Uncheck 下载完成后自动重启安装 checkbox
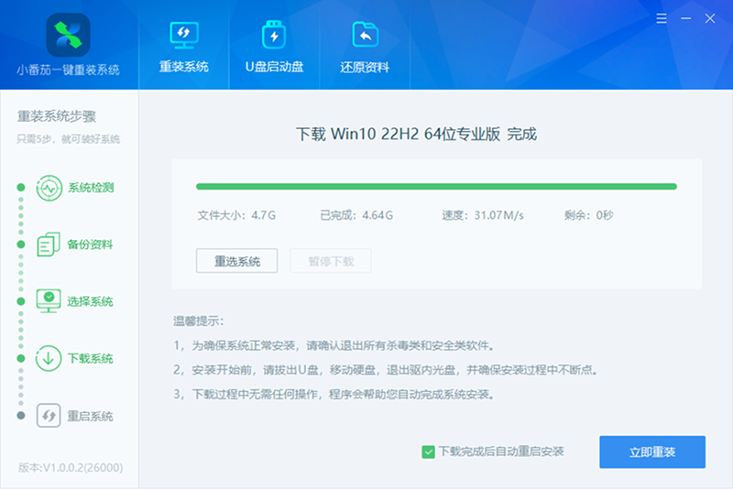733x489 pixels. click(x=428, y=452)
